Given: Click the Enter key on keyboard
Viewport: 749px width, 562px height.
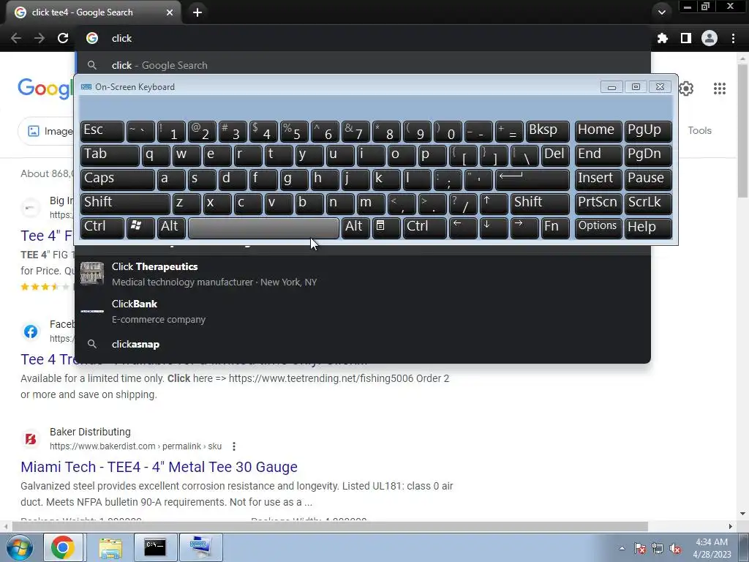Looking at the screenshot, I should 532,179.
